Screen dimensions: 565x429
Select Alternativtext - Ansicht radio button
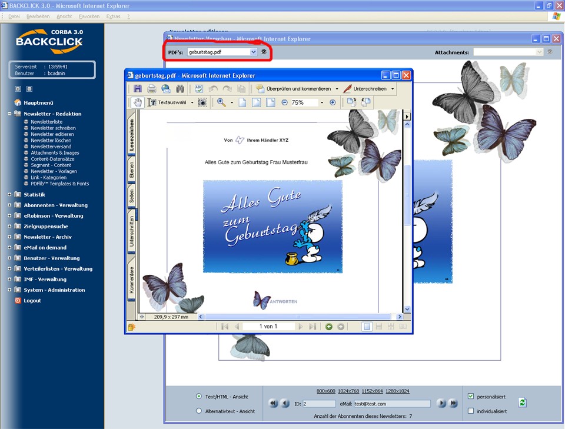point(199,411)
